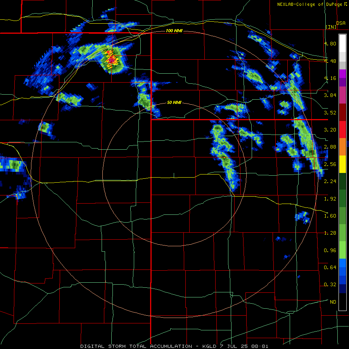Select the white swatch atop the scale
Image resolution: width=349 pixels, height=349 pixels.
[x=342, y=43]
